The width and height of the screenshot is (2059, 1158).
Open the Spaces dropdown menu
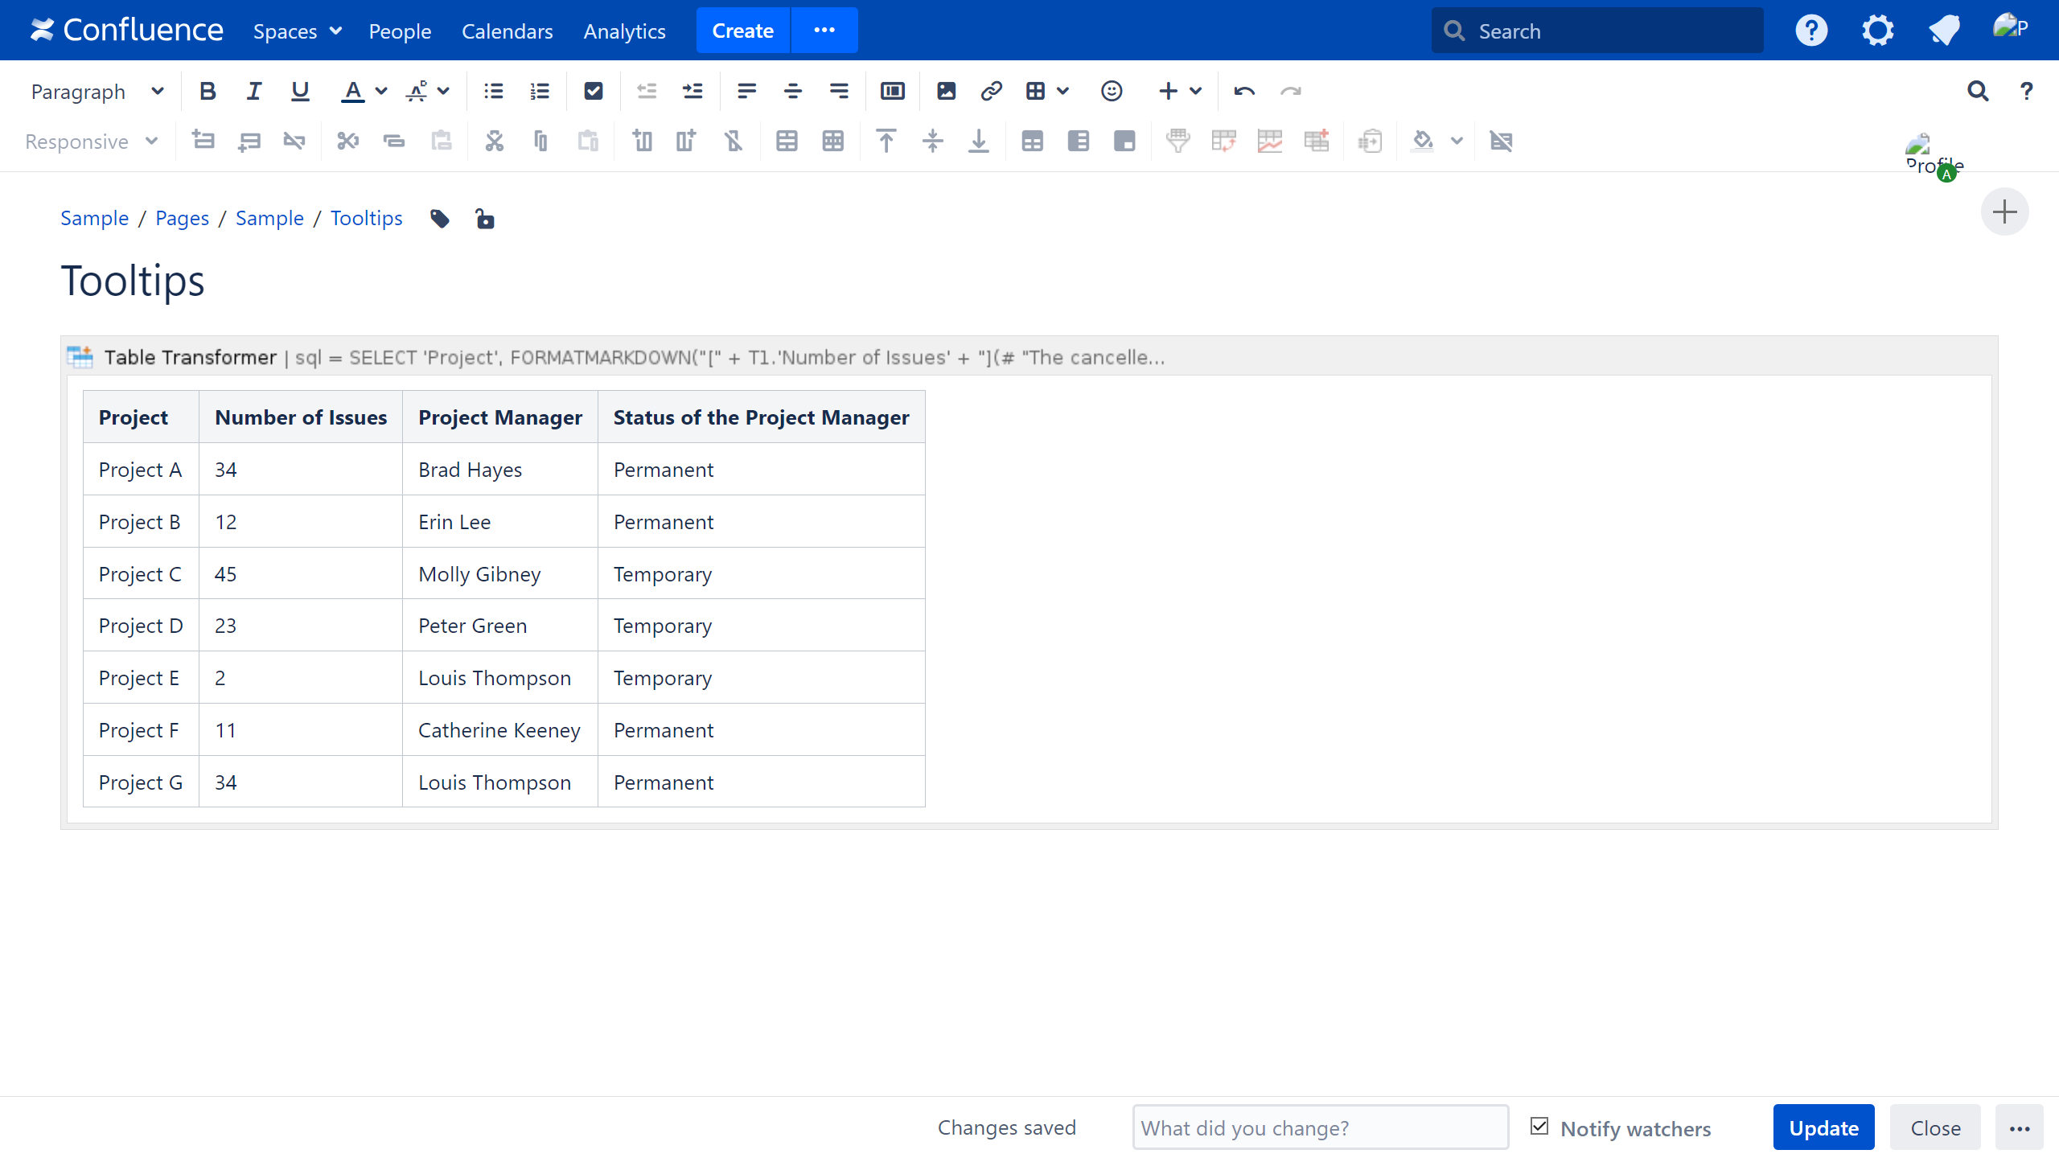click(x=297, y=31)
